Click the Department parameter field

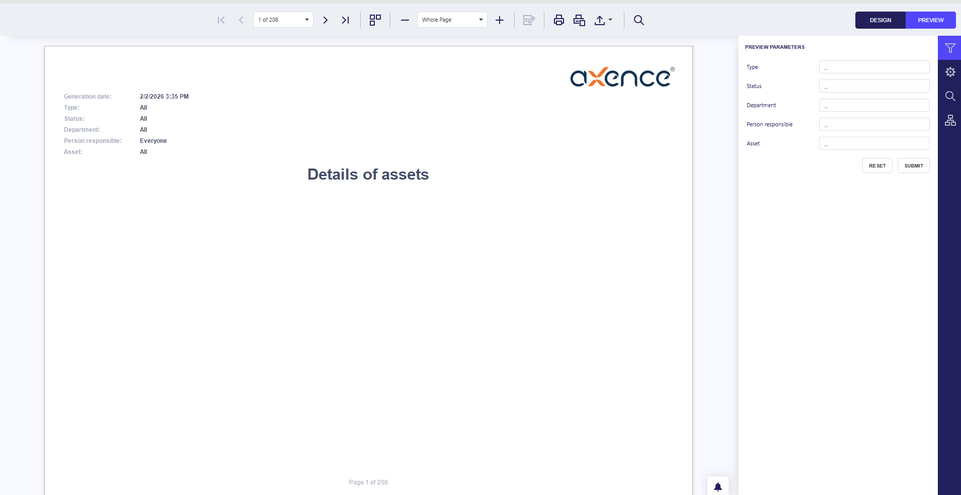click(874, 105)
